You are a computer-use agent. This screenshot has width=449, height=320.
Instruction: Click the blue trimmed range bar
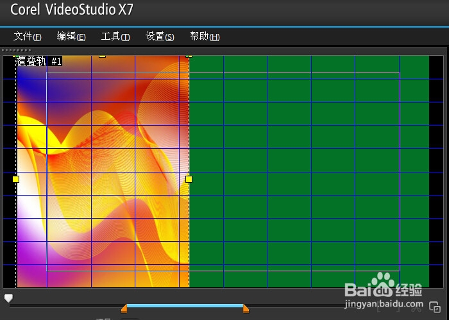click(x=185, y=306)
